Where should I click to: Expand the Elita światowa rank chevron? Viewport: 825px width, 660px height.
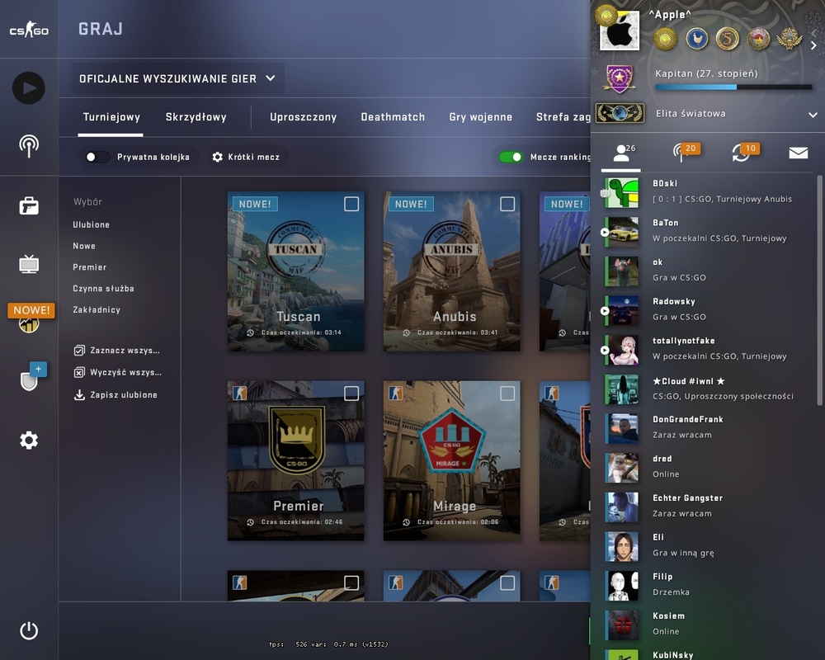coord(813,114)
